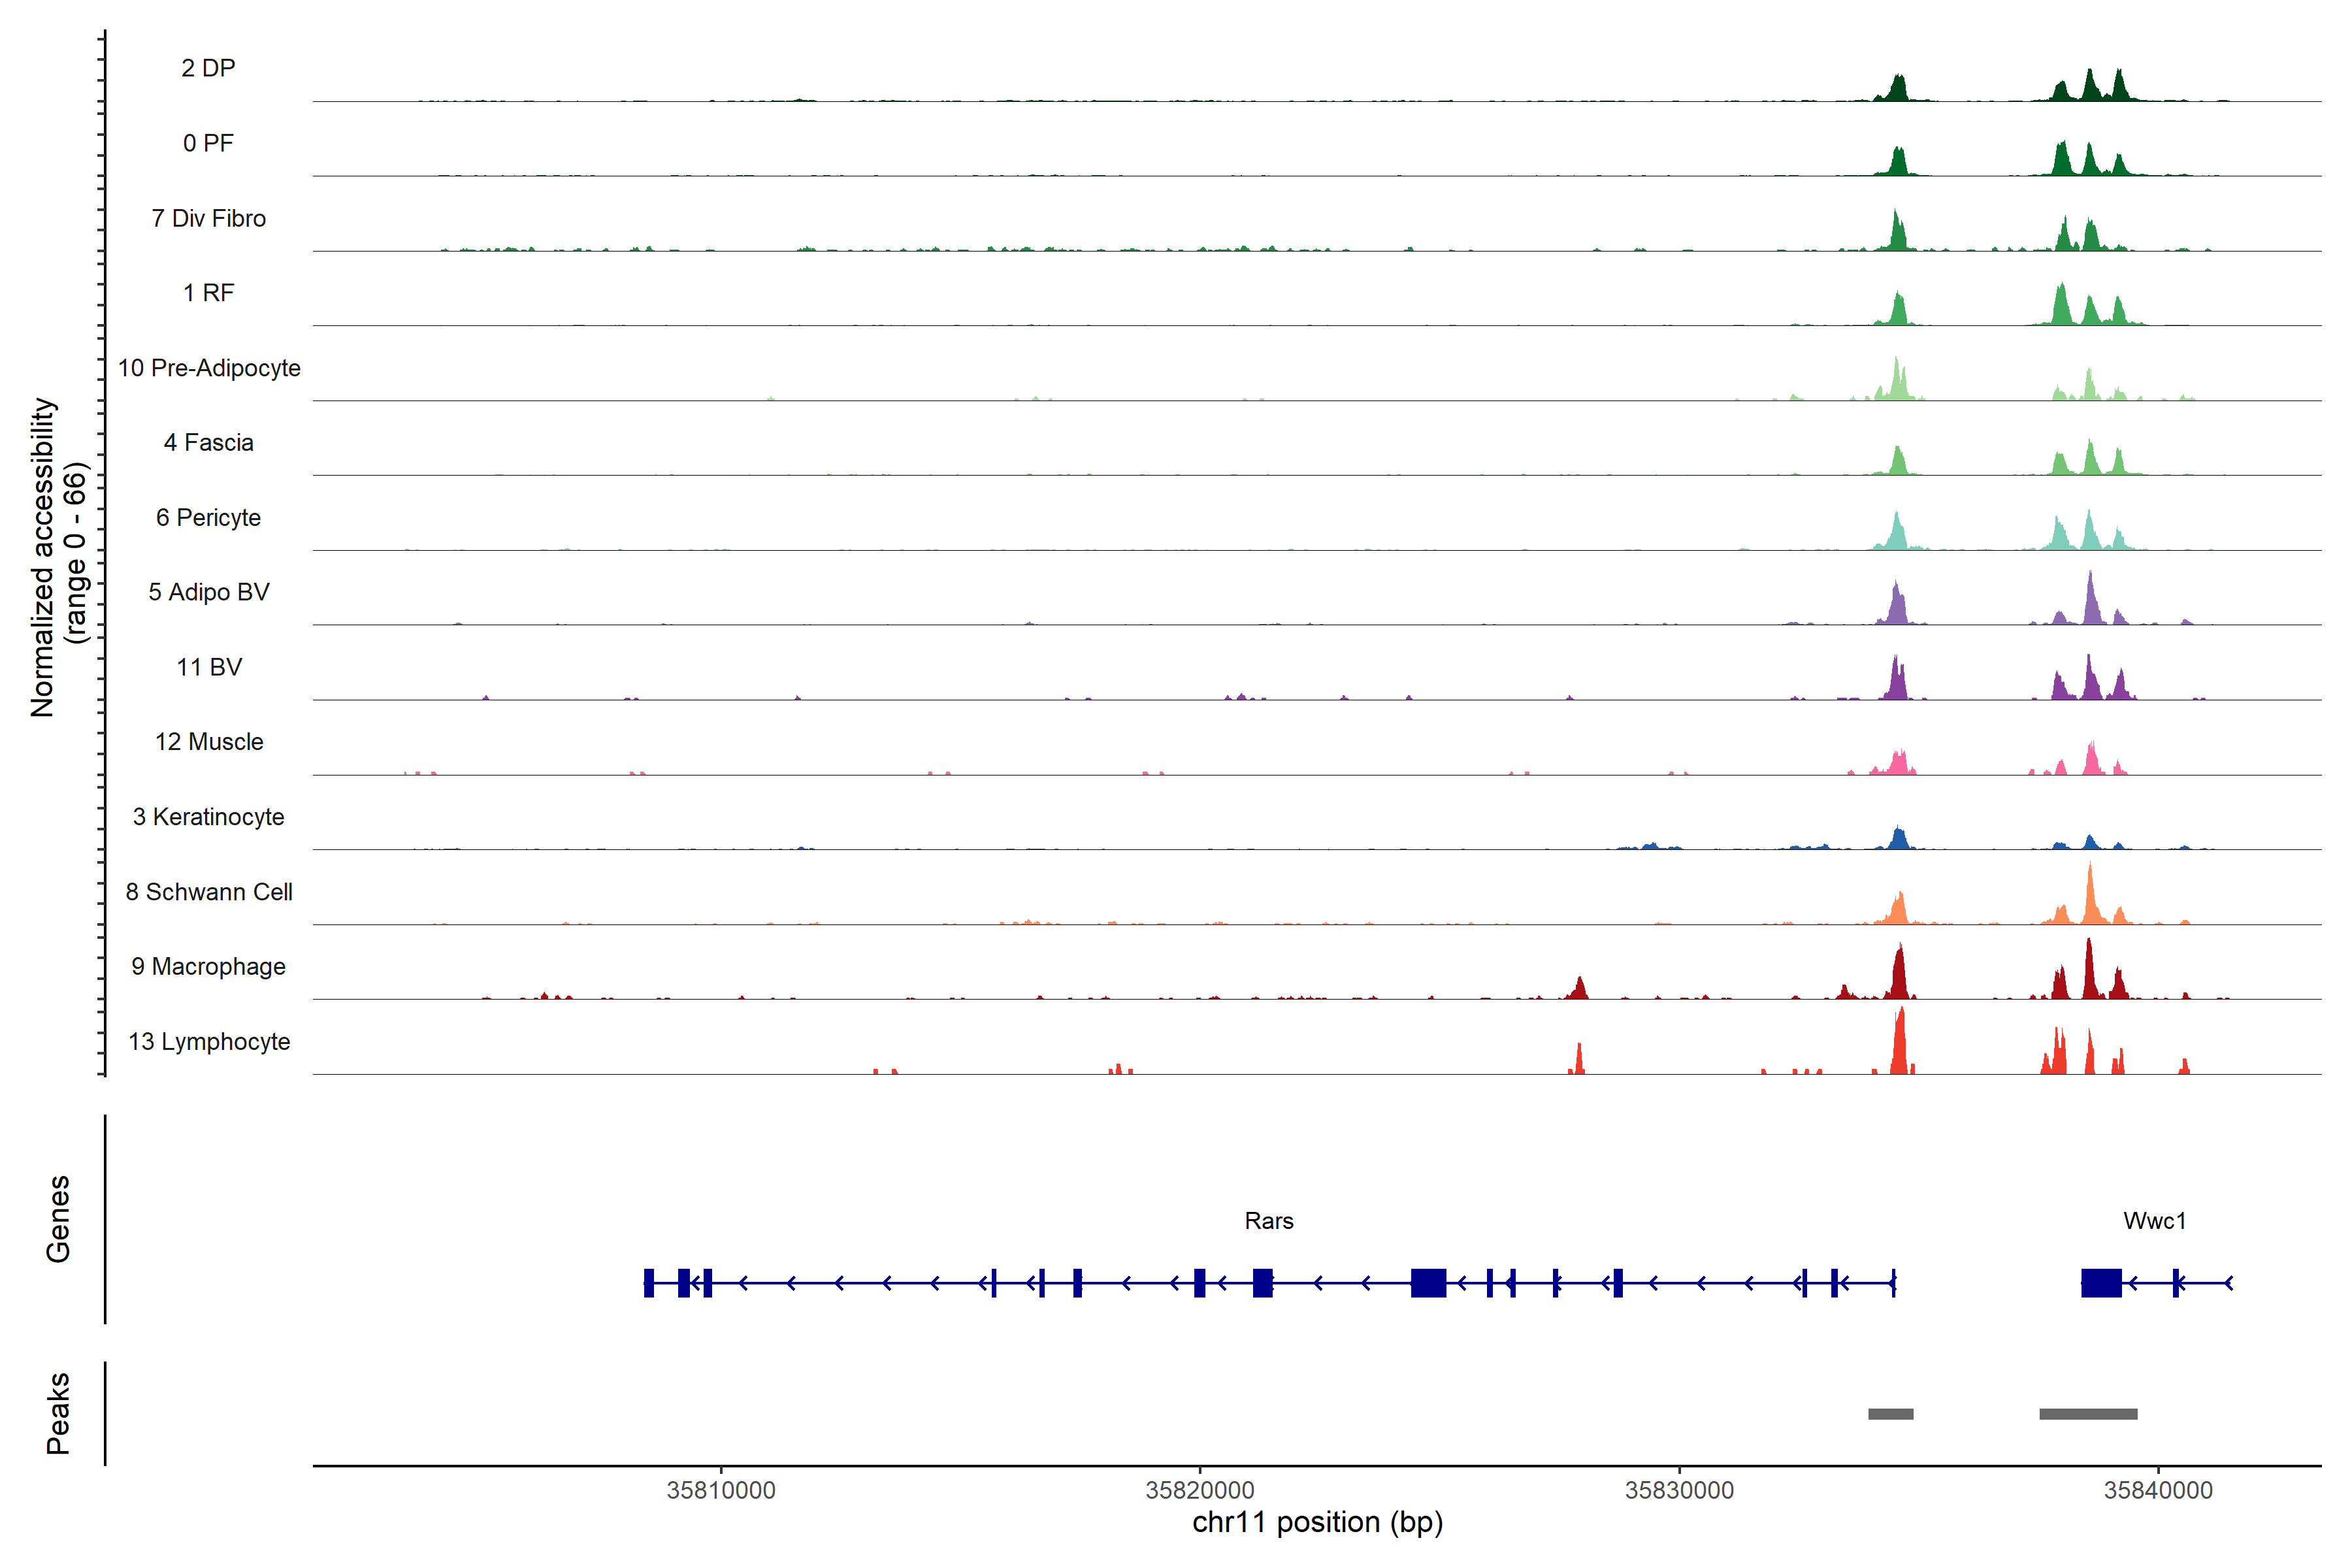Select the 2 DP track label
The height and width of the screenshot is (1568, 2352).
coord(208,68)
